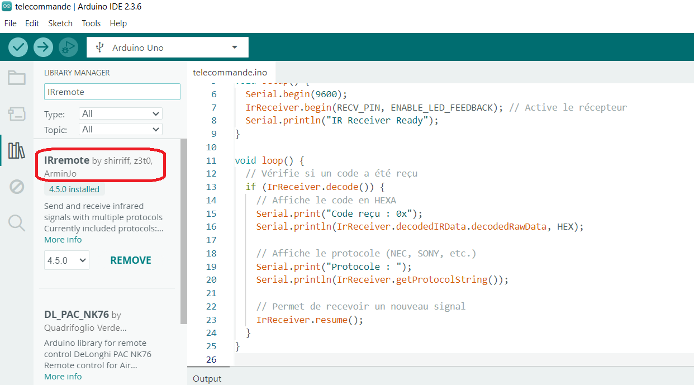Click the library list vertical scrollbar
This screenshot has height=385, width=694.
[184, 232]
